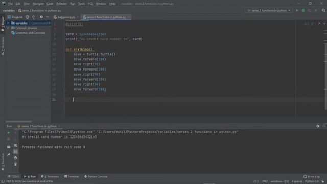Viewport: 327px width, 184px height.
Task: Click the Stop square icon in the top toolbar
Action: click(x=316, y=10)
